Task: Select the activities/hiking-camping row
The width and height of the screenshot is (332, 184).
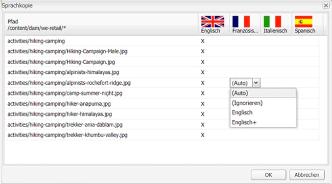Action: click(162, 41)
